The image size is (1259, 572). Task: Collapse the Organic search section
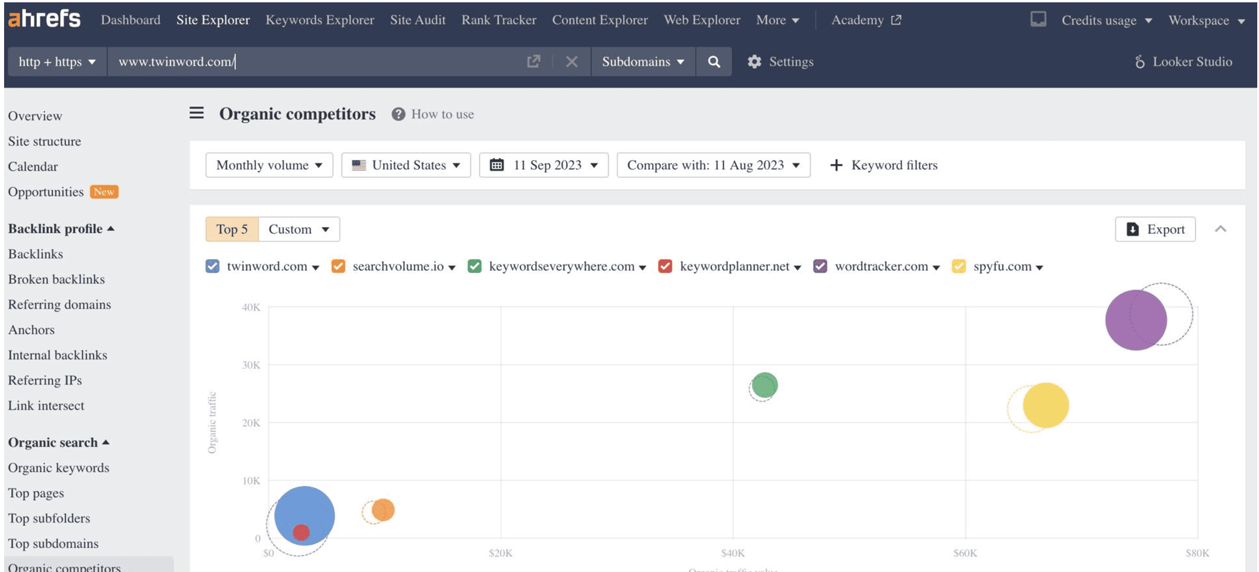click(58, 442)
